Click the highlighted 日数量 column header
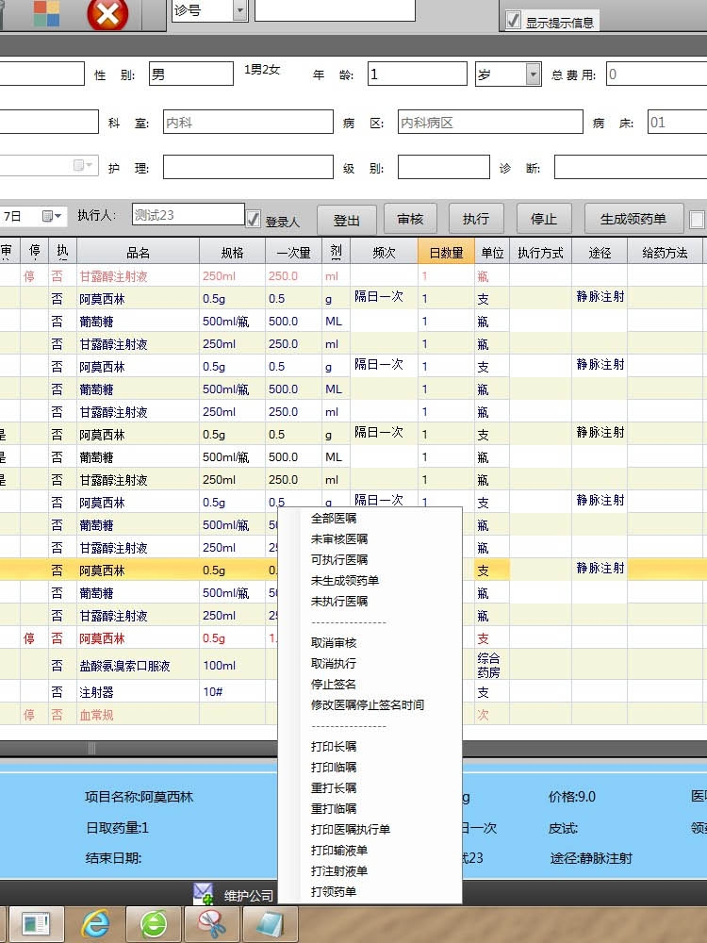The width and height of the screenshot is (707, 943). pyautogui.click(x=446, y=253)
